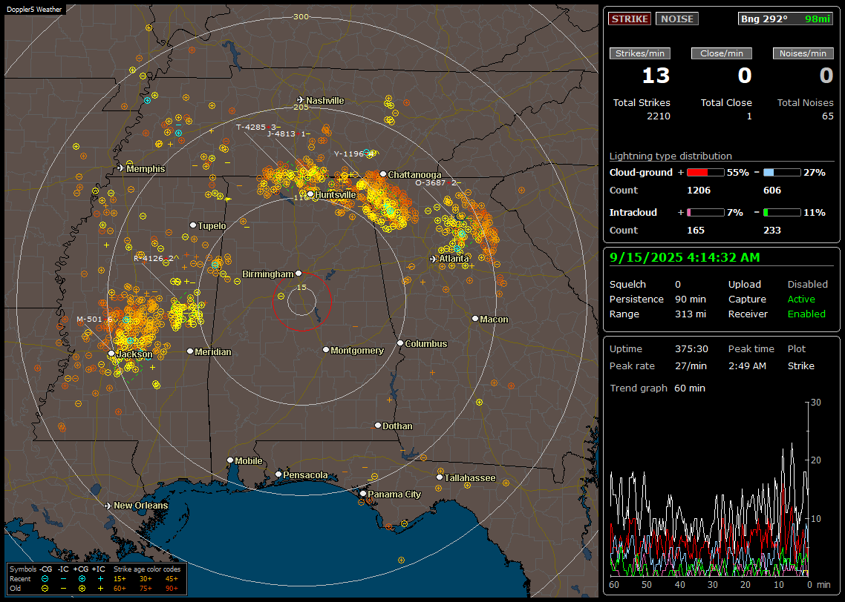Click the positive cloud-ground count 1206

tap(699, 191)
